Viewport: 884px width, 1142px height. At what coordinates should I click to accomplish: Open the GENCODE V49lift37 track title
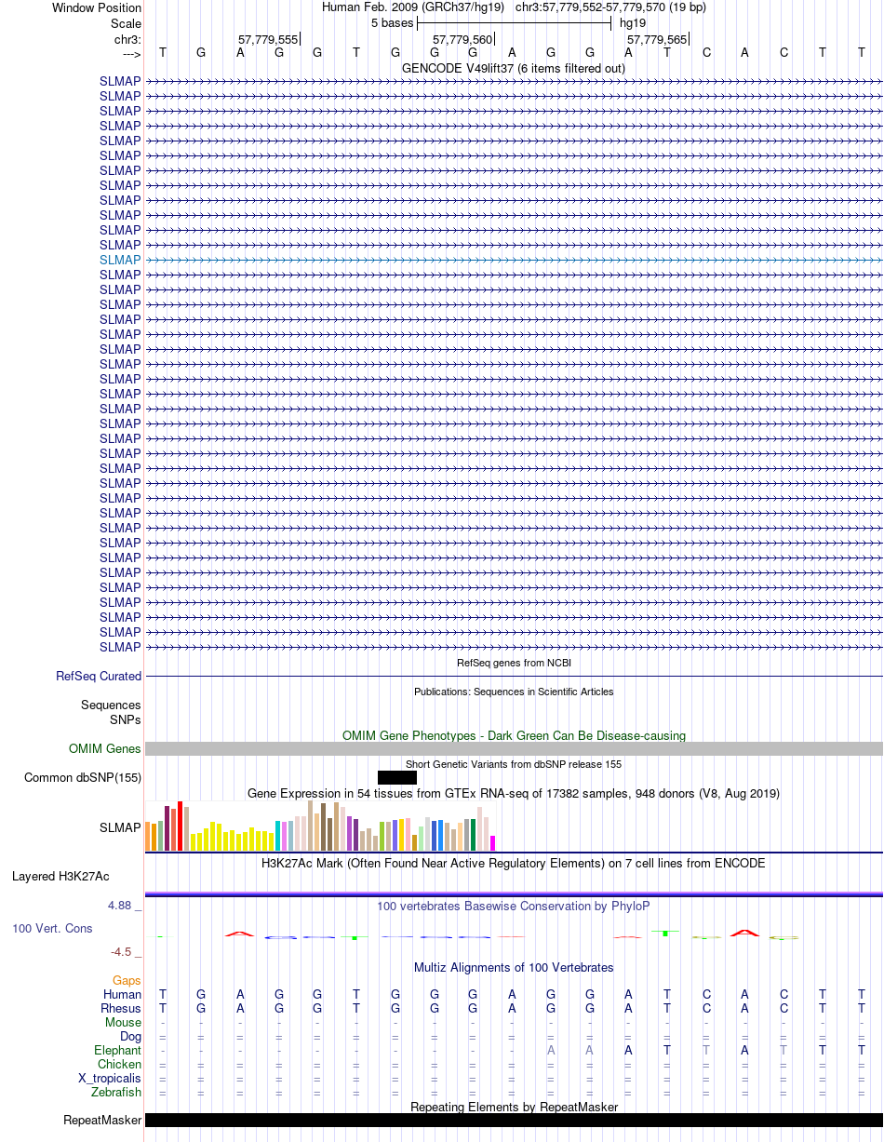click(514, 69)
